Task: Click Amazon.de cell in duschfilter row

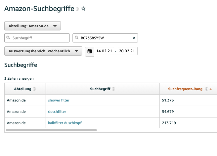Action: [x=16, y=112]
